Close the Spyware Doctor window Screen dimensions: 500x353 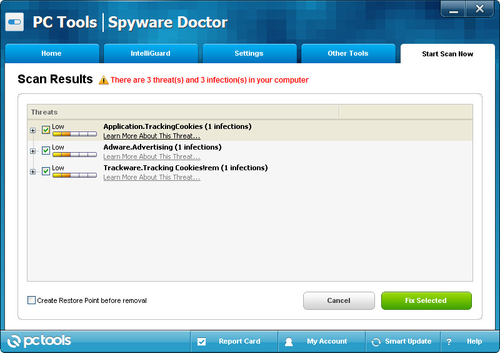tap(479, 9)
